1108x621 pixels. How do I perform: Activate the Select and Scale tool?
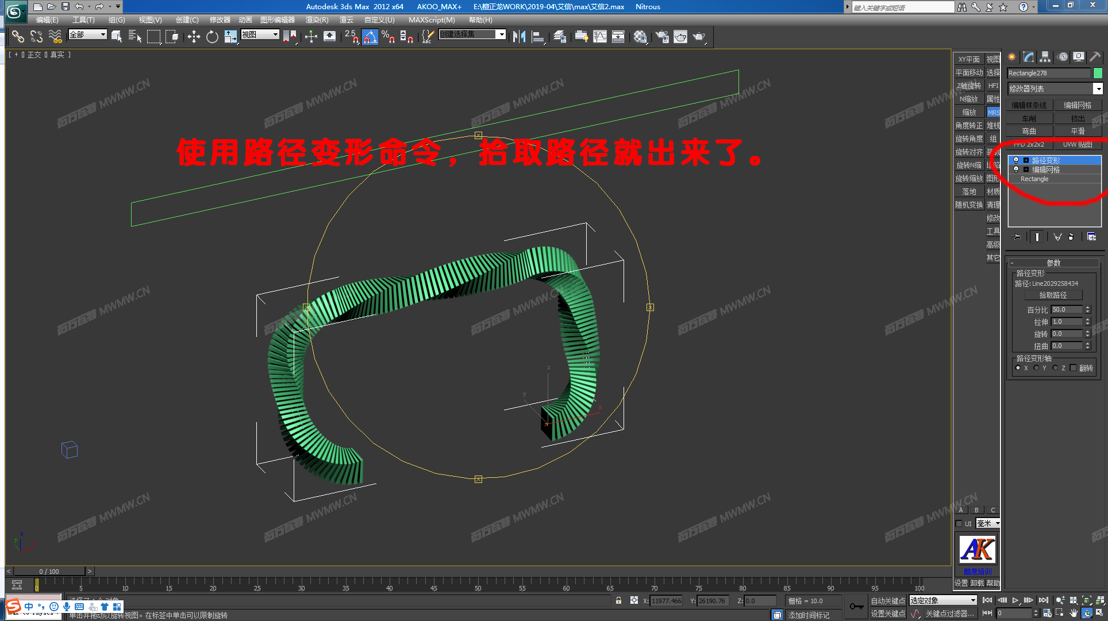(230, 36)
